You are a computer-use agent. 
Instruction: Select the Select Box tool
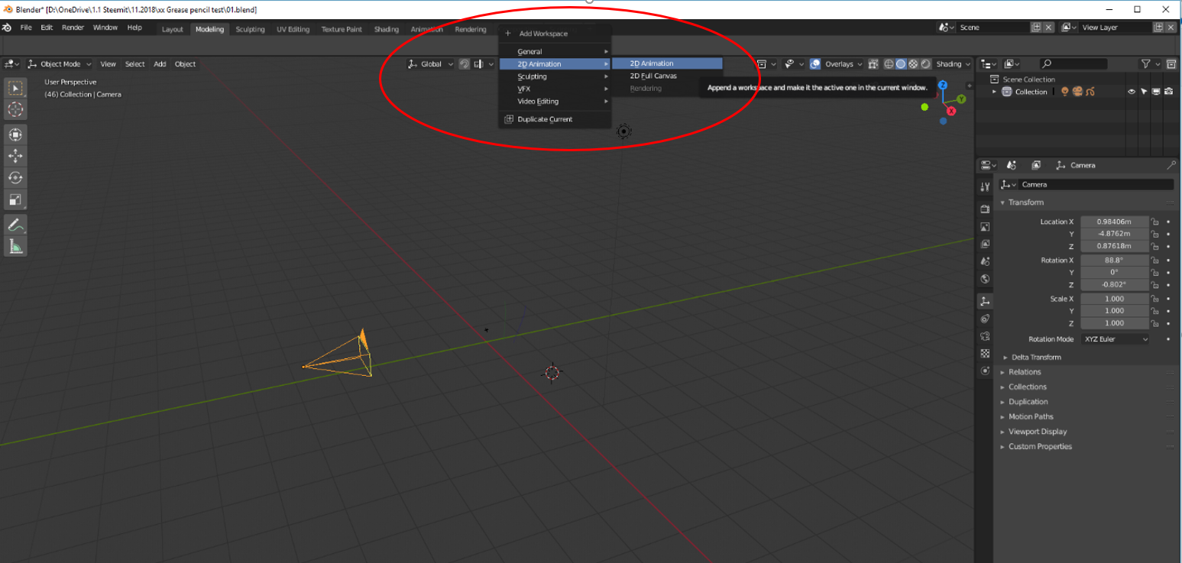pos(15,89)
